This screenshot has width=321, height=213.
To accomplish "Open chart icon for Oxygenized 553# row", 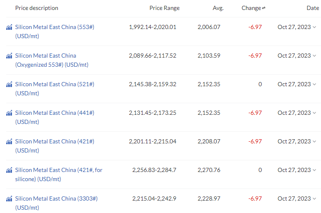I will point(9,56).
